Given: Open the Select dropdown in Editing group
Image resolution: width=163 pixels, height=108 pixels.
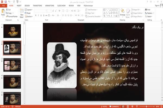Looking at the screenshot, I should (149, 17).
